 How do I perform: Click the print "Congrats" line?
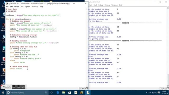pos(22,51)
